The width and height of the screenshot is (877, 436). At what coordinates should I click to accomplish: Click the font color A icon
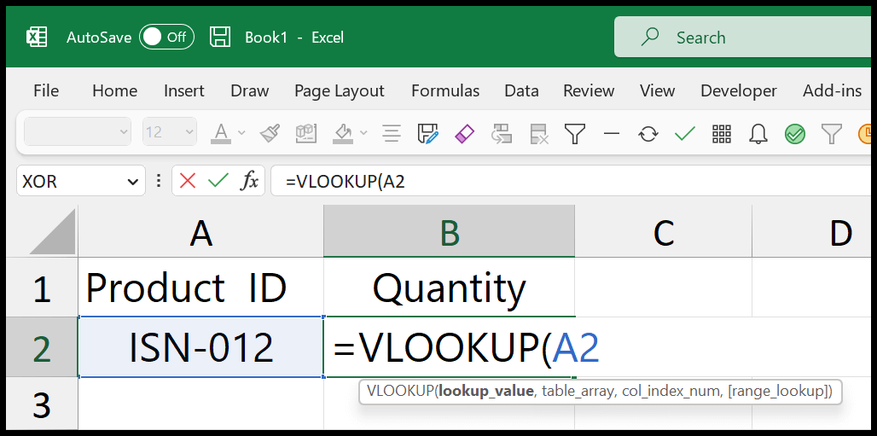pyautogui.click(x=221, y=132)
